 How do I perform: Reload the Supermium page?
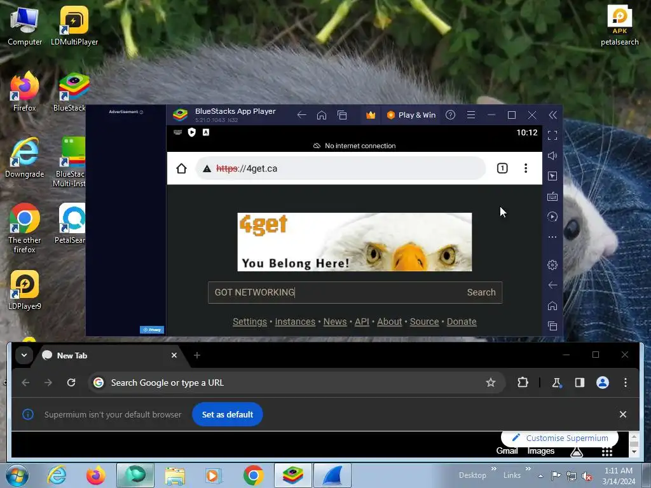(x=71, y=383)
